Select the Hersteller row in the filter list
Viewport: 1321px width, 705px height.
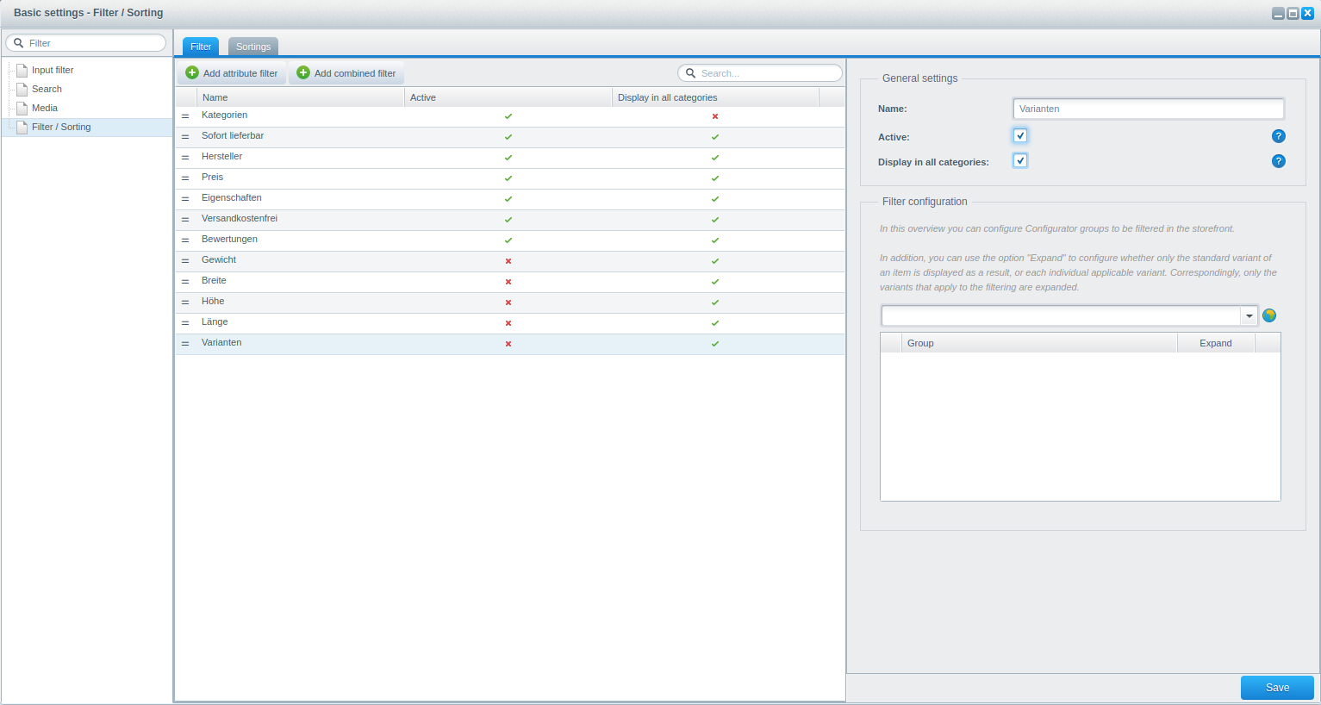(x=222, y=157)
